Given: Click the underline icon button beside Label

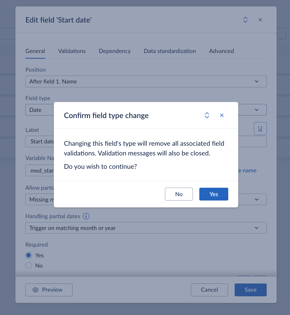Looking at the screenshot, I should click(x=260, y=129).
